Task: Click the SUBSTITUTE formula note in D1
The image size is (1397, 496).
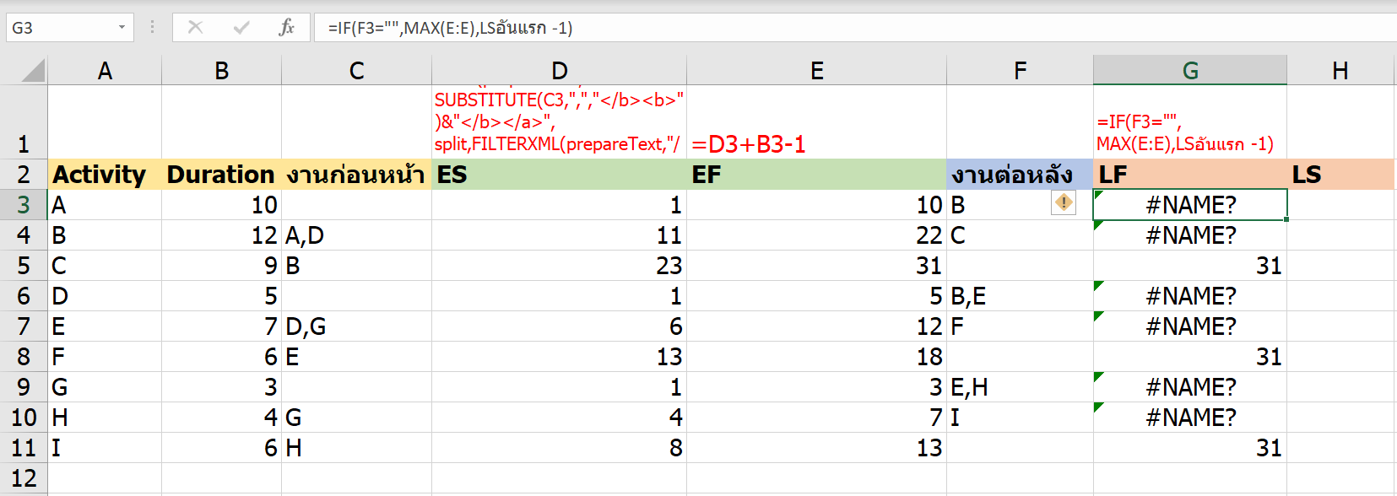Action: (559, 121)
